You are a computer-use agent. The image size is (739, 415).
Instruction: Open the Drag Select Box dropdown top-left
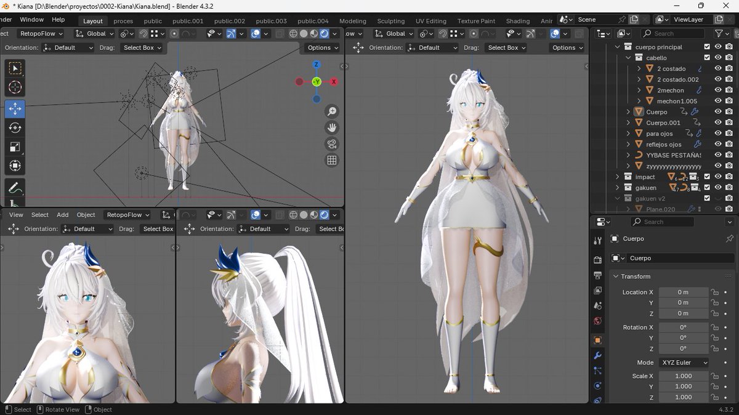(142, 47)
